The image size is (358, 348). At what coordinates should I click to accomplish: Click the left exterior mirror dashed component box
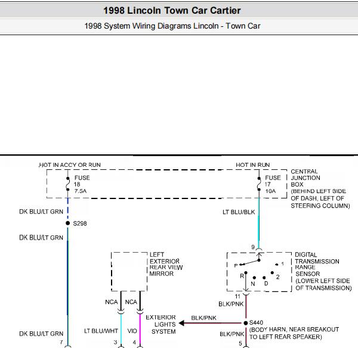click(129, 272)
